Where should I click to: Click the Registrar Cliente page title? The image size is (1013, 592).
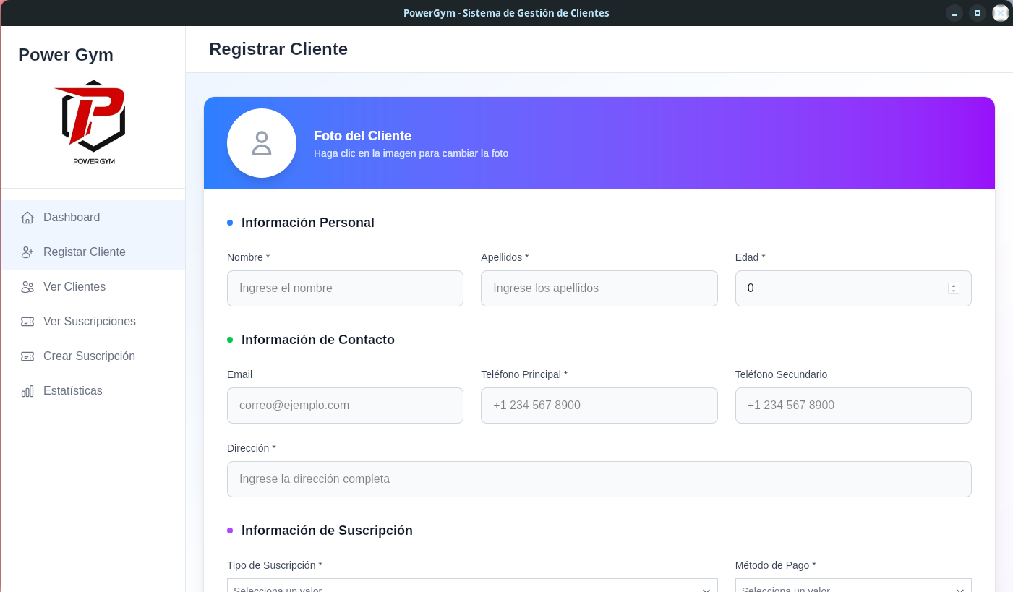click(278, 49)
